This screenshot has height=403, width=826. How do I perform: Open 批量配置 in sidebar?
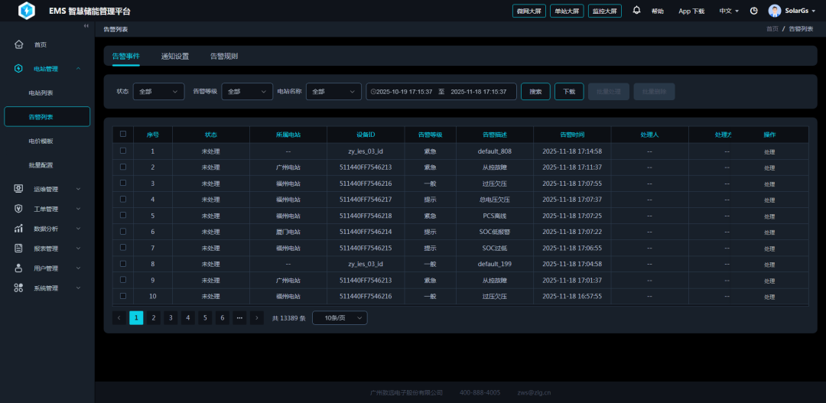41,165
